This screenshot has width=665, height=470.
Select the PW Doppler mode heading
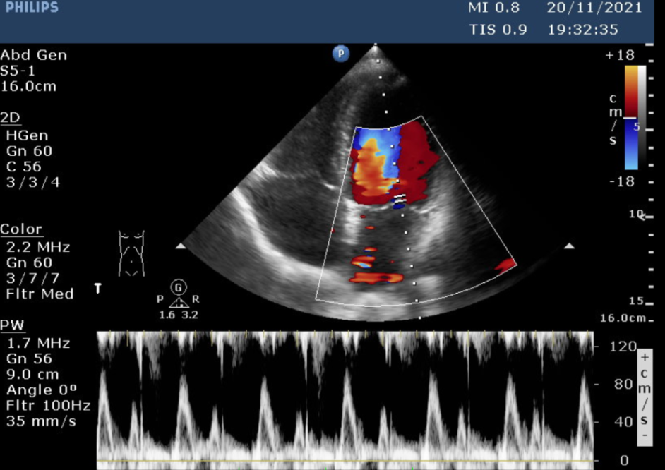(x=12, y=325)
